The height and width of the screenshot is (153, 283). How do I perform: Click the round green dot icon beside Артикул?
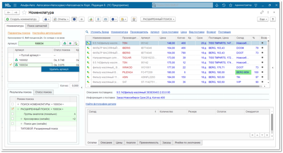click(70, 43)
